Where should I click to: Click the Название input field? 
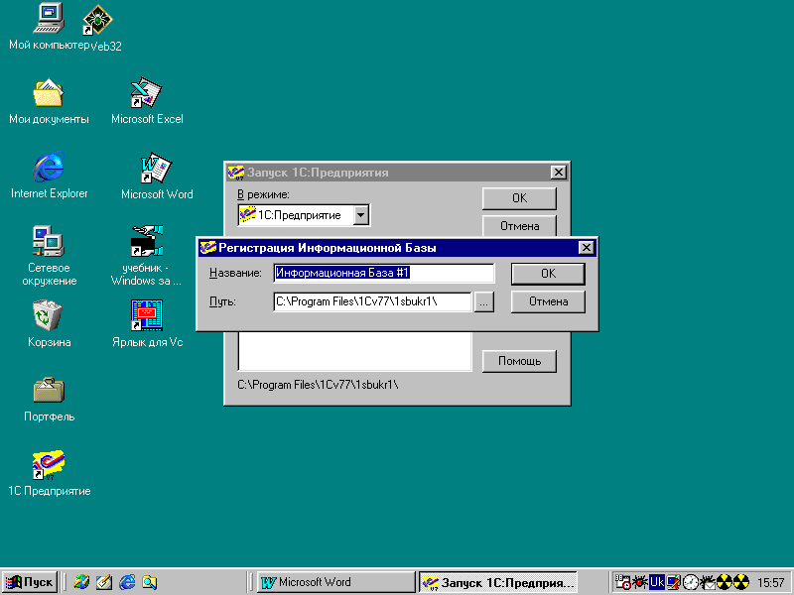pos(384,273)
